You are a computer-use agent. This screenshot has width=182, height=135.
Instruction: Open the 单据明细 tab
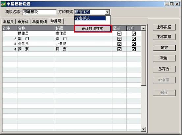(x=39, y=22)
